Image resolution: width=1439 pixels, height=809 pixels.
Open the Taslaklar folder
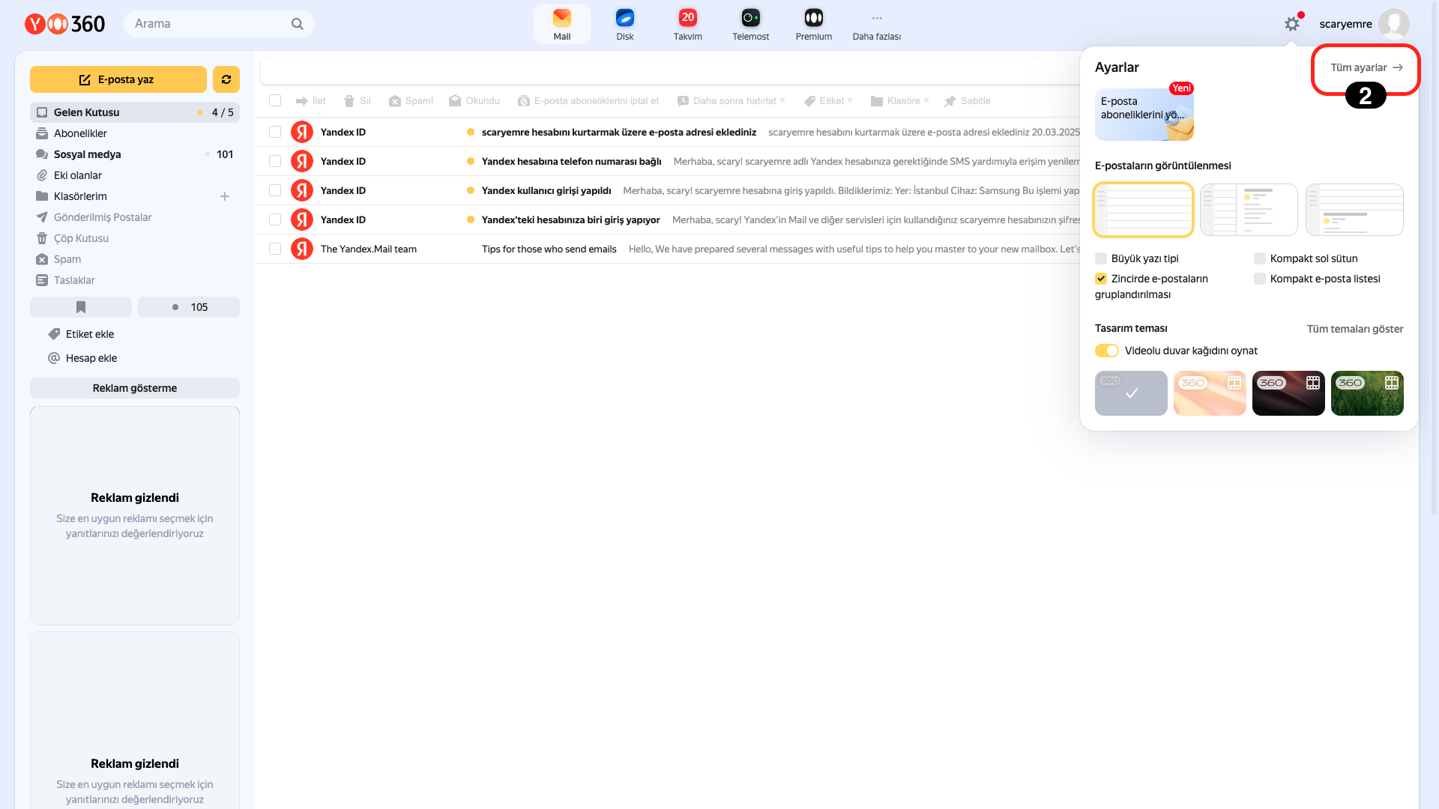point(135,280)
